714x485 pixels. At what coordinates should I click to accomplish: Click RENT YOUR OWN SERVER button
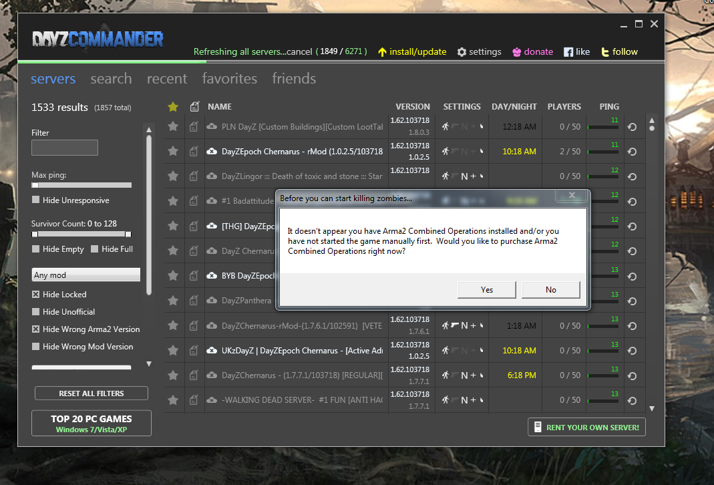[587, 427]
